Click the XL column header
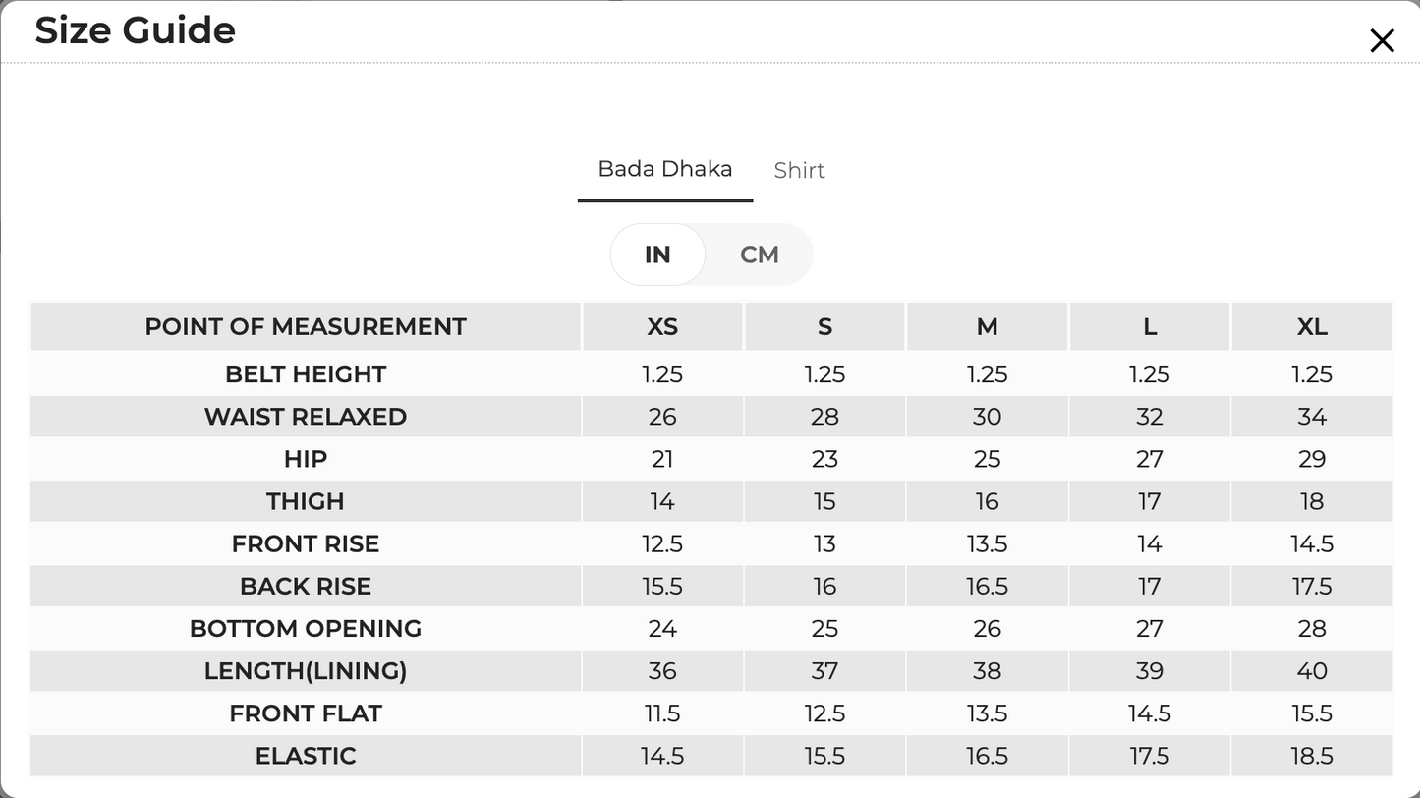 [x=1312, y=326]
